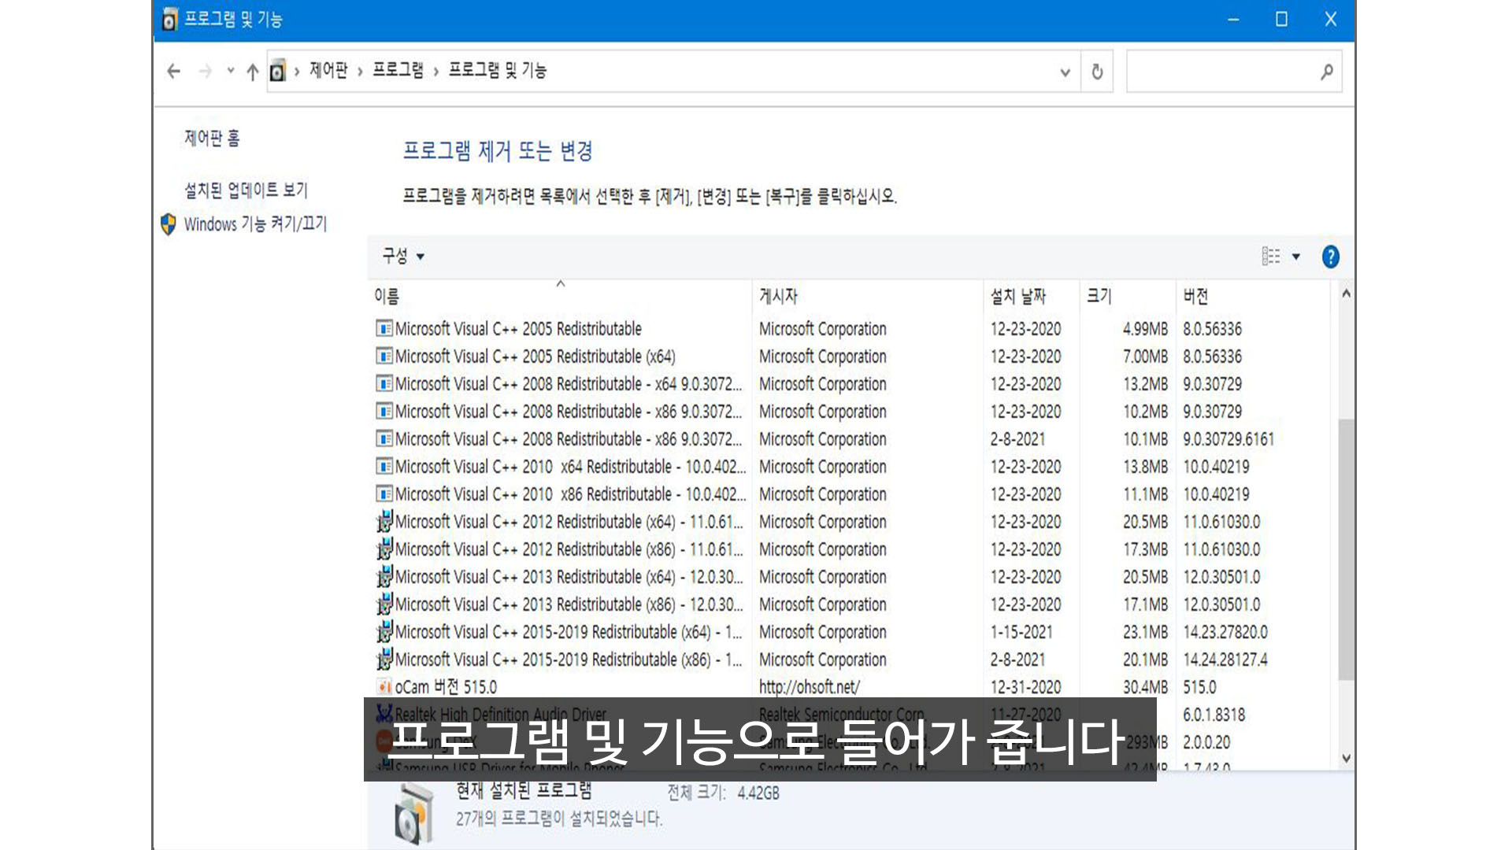This screenshot has height=850, width=1512.
Task: Open the 구성 organize dropdown
Action: click(402, 257)
